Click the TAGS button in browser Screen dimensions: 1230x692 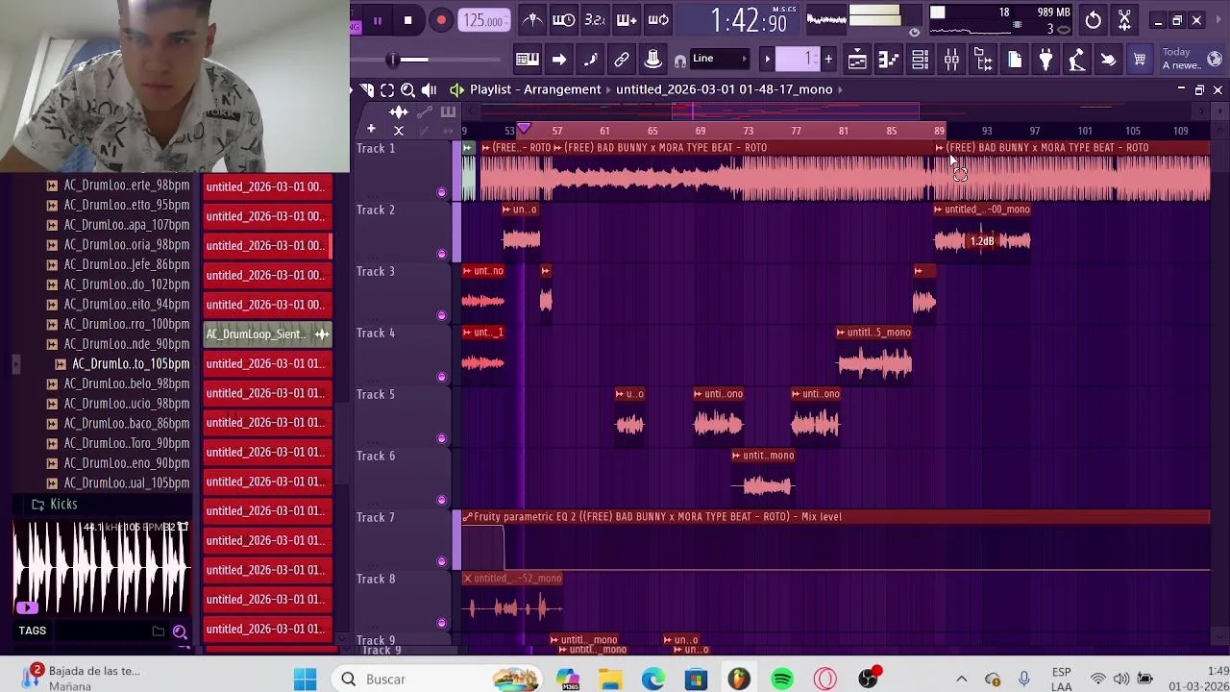coord(32,630)
